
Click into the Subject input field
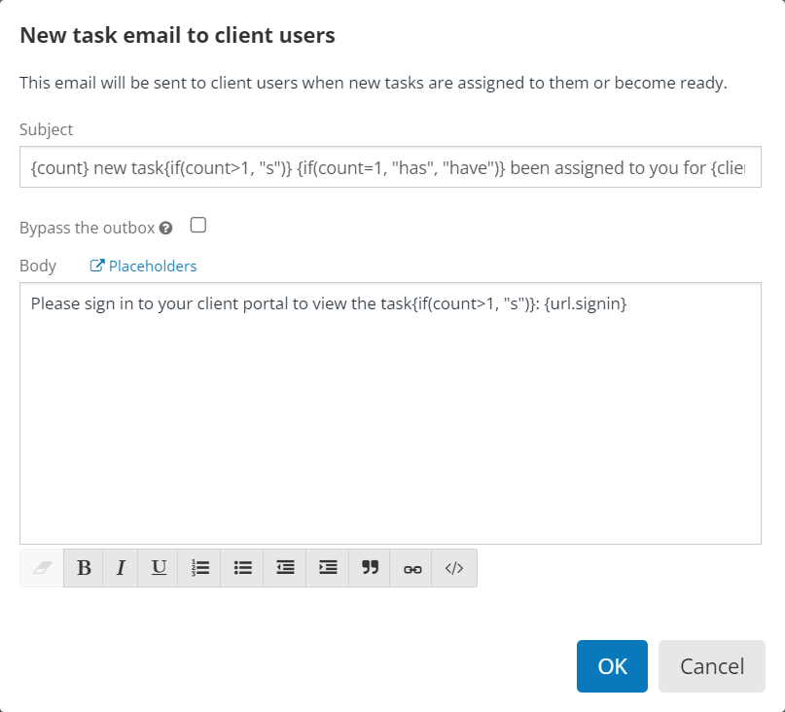(x=389, y=167)
